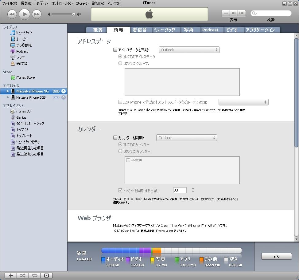
Task: Open the Store menu
Action: click(82, 3)
